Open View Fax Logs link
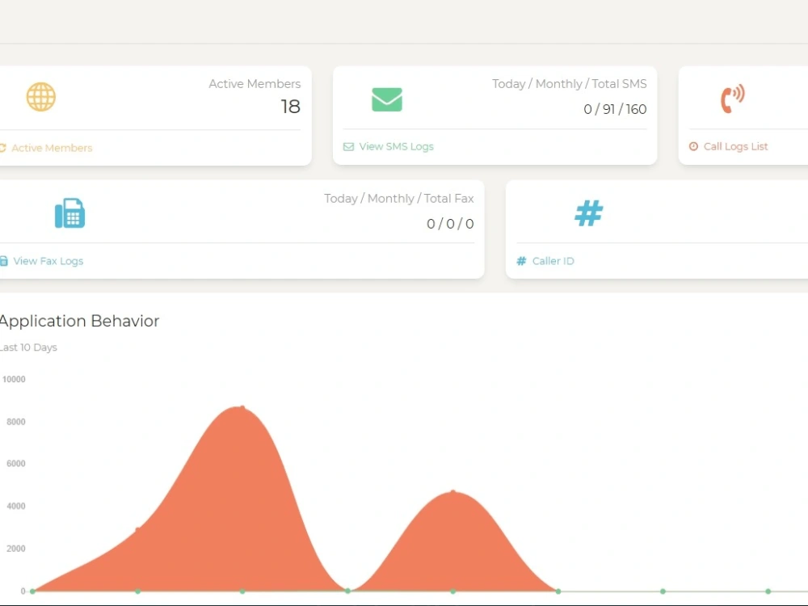808x606 pixels. coord(48,261)
